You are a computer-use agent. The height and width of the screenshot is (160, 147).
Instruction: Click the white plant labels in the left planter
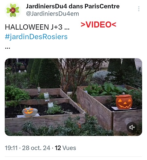tap(46, 97)
